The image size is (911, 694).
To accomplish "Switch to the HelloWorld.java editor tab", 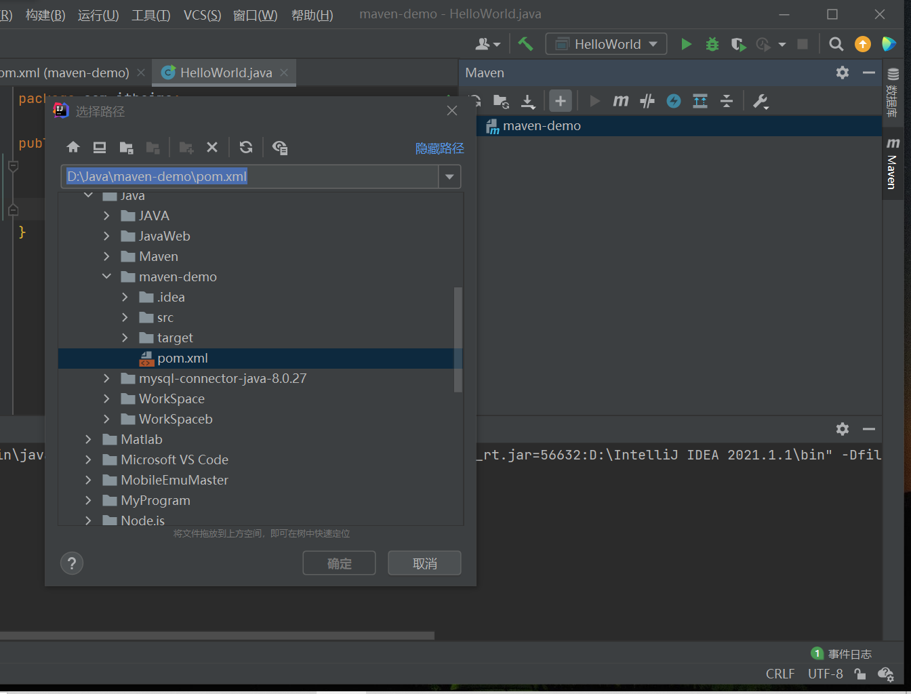I will click(x=225, y=73).
